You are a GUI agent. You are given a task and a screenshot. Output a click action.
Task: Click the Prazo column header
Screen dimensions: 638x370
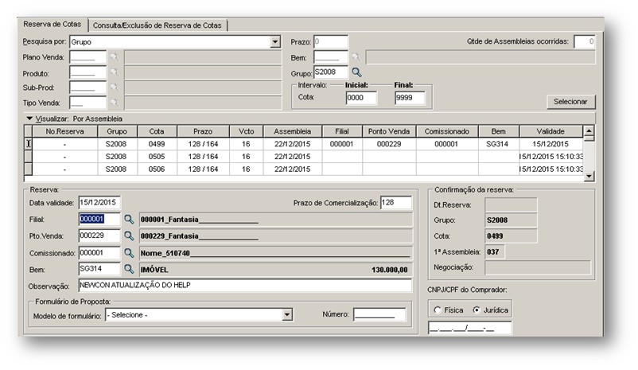click(203, 131)
